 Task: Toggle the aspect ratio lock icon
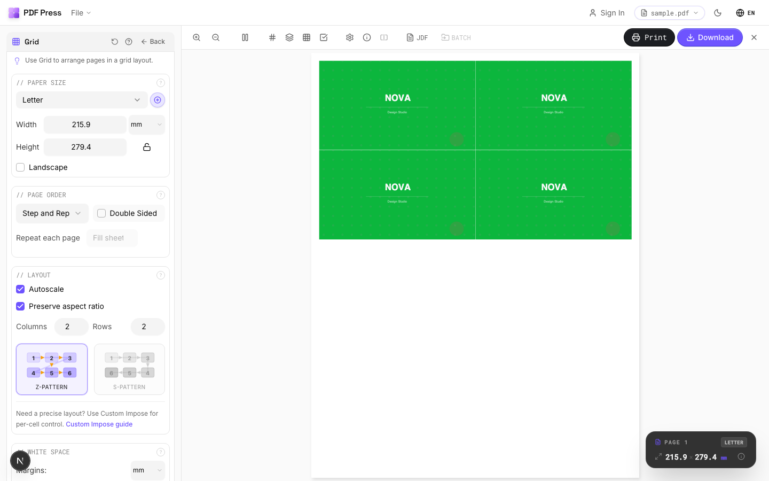(x=147, y=147)
